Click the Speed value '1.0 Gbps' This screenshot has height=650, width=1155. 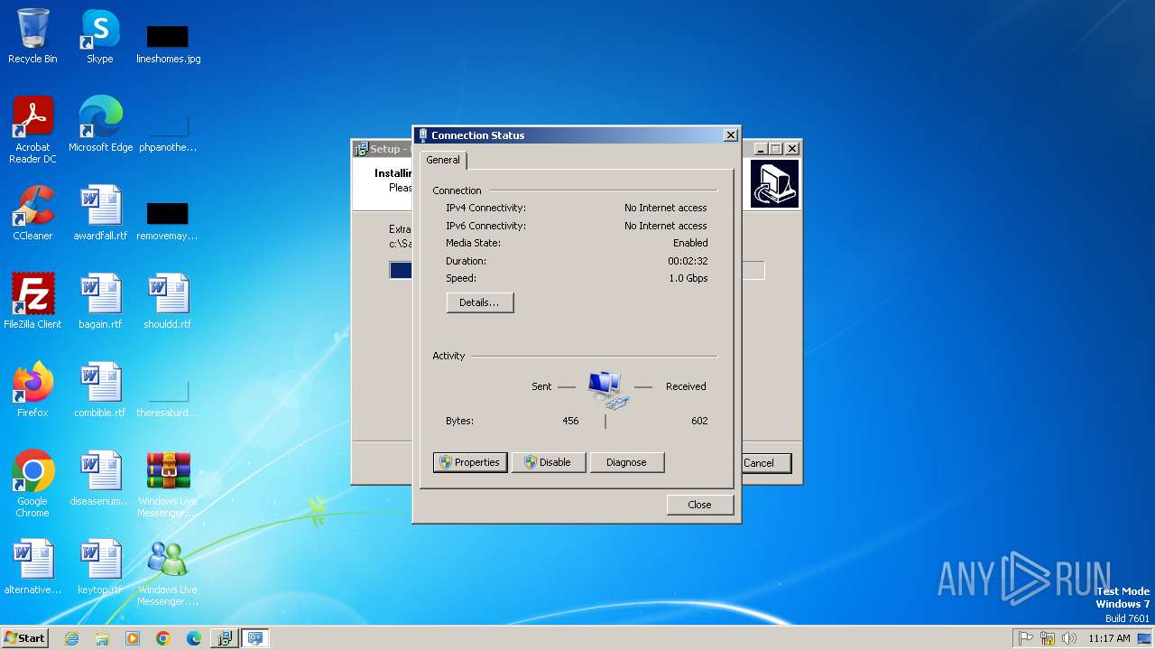688,278
